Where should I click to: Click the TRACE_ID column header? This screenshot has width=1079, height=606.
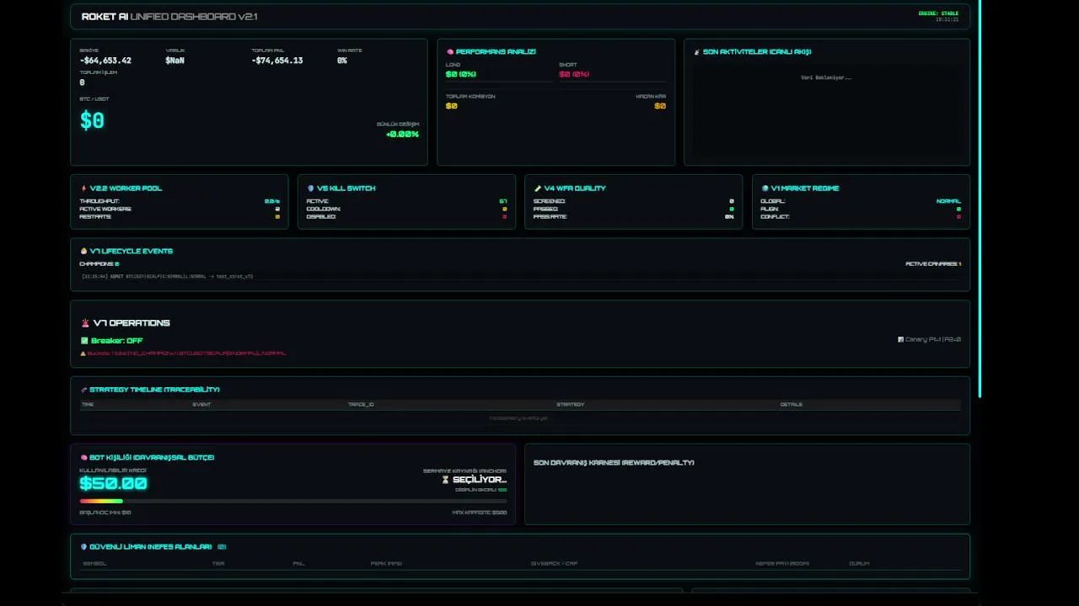point(361,405)
